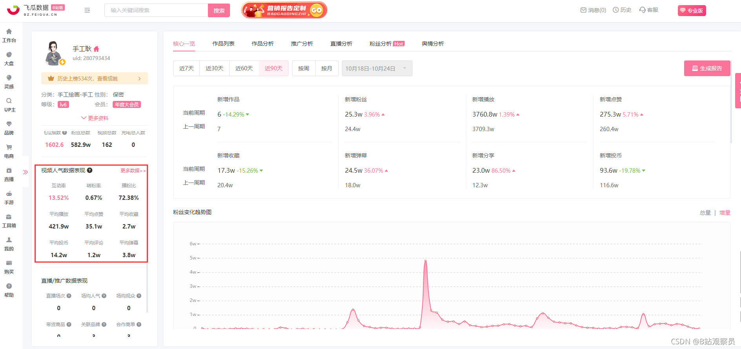Switch to the 推广分析 tab

point(302,44)
